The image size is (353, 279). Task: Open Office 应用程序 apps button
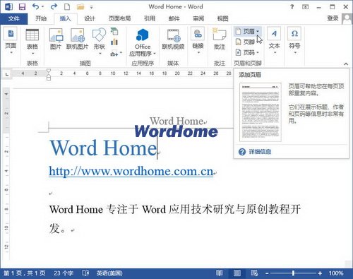[x=143, y=42]
